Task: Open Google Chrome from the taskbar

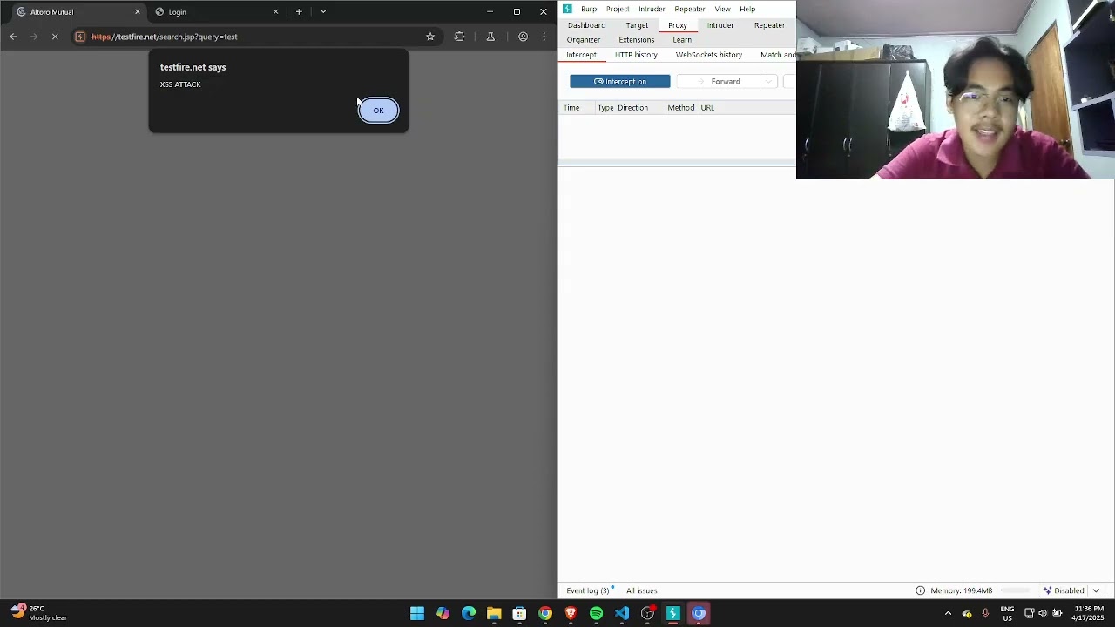Action: [545, 614]
